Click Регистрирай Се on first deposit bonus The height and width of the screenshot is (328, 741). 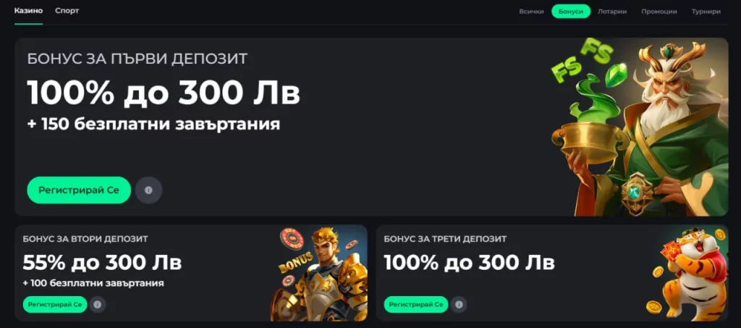pyautogui.click(x=79, y=190)
